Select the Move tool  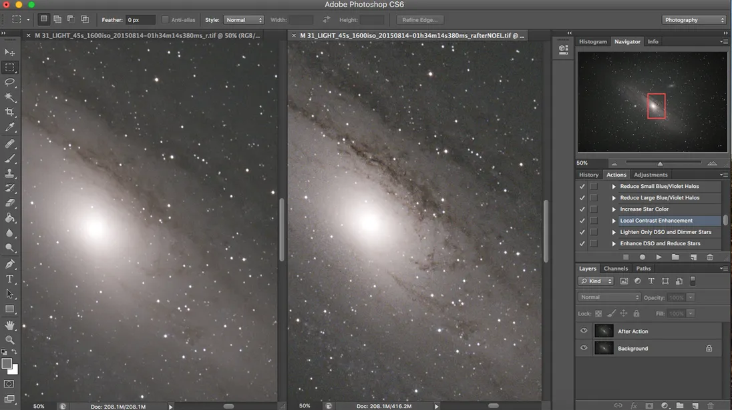pos(9,52)
